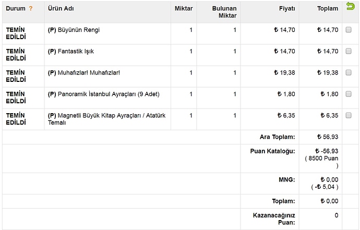The image size is (360, 230).
Task: Open the Büyünün Rengi product name
Action: coord(78,30)
